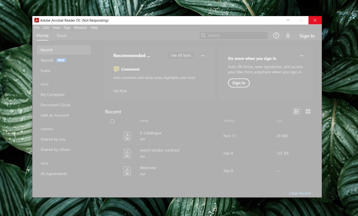Viewport: 358px width, 216px height.
Task: Select the event-vendor-contract file name
Action: point(160,150)
